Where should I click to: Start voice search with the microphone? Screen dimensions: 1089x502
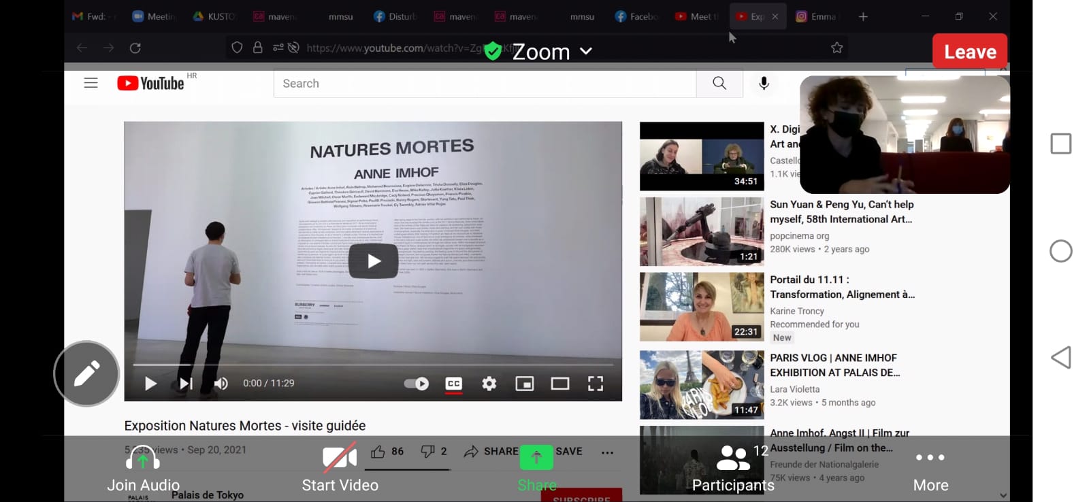pos(764,83)
